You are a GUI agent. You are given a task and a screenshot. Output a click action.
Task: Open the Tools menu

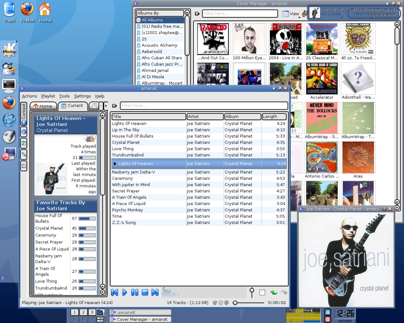coord(64,96)
